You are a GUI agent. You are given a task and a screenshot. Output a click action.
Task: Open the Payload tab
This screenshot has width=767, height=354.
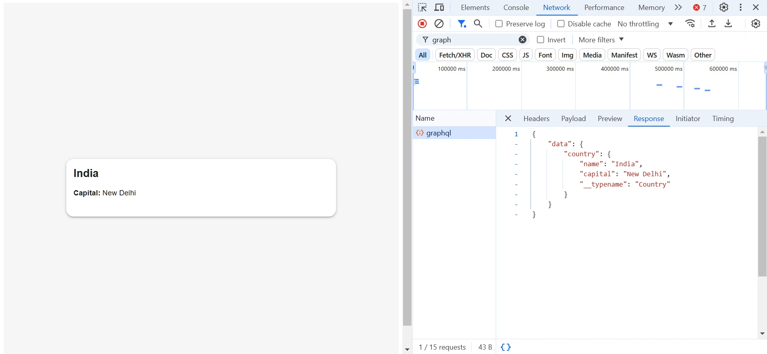pyautogui.click(x=573, y=119)
